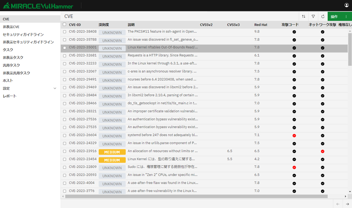Go to the previous page using the left arrow

pyautogui.click(x=338, y=204)
